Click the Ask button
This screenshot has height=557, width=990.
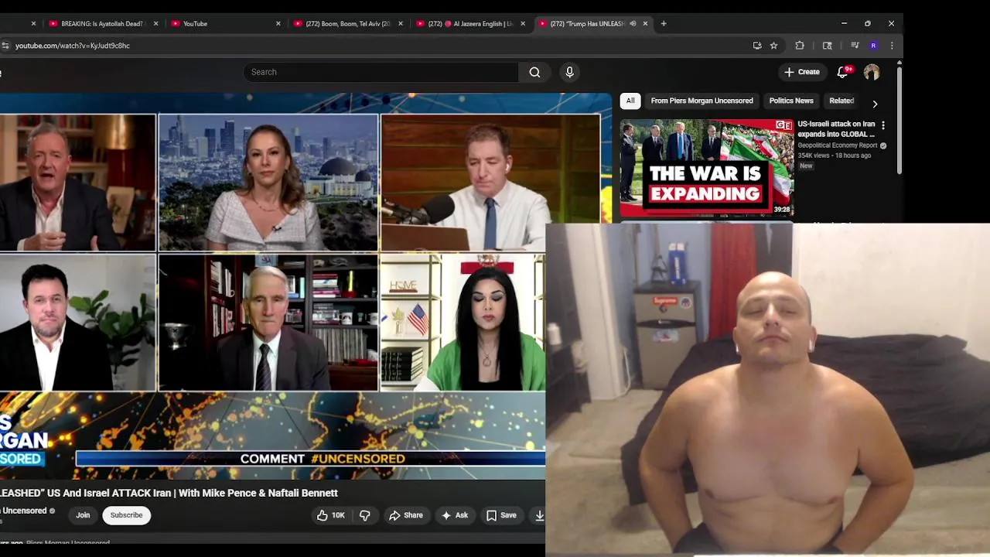(x=455, y=515)
